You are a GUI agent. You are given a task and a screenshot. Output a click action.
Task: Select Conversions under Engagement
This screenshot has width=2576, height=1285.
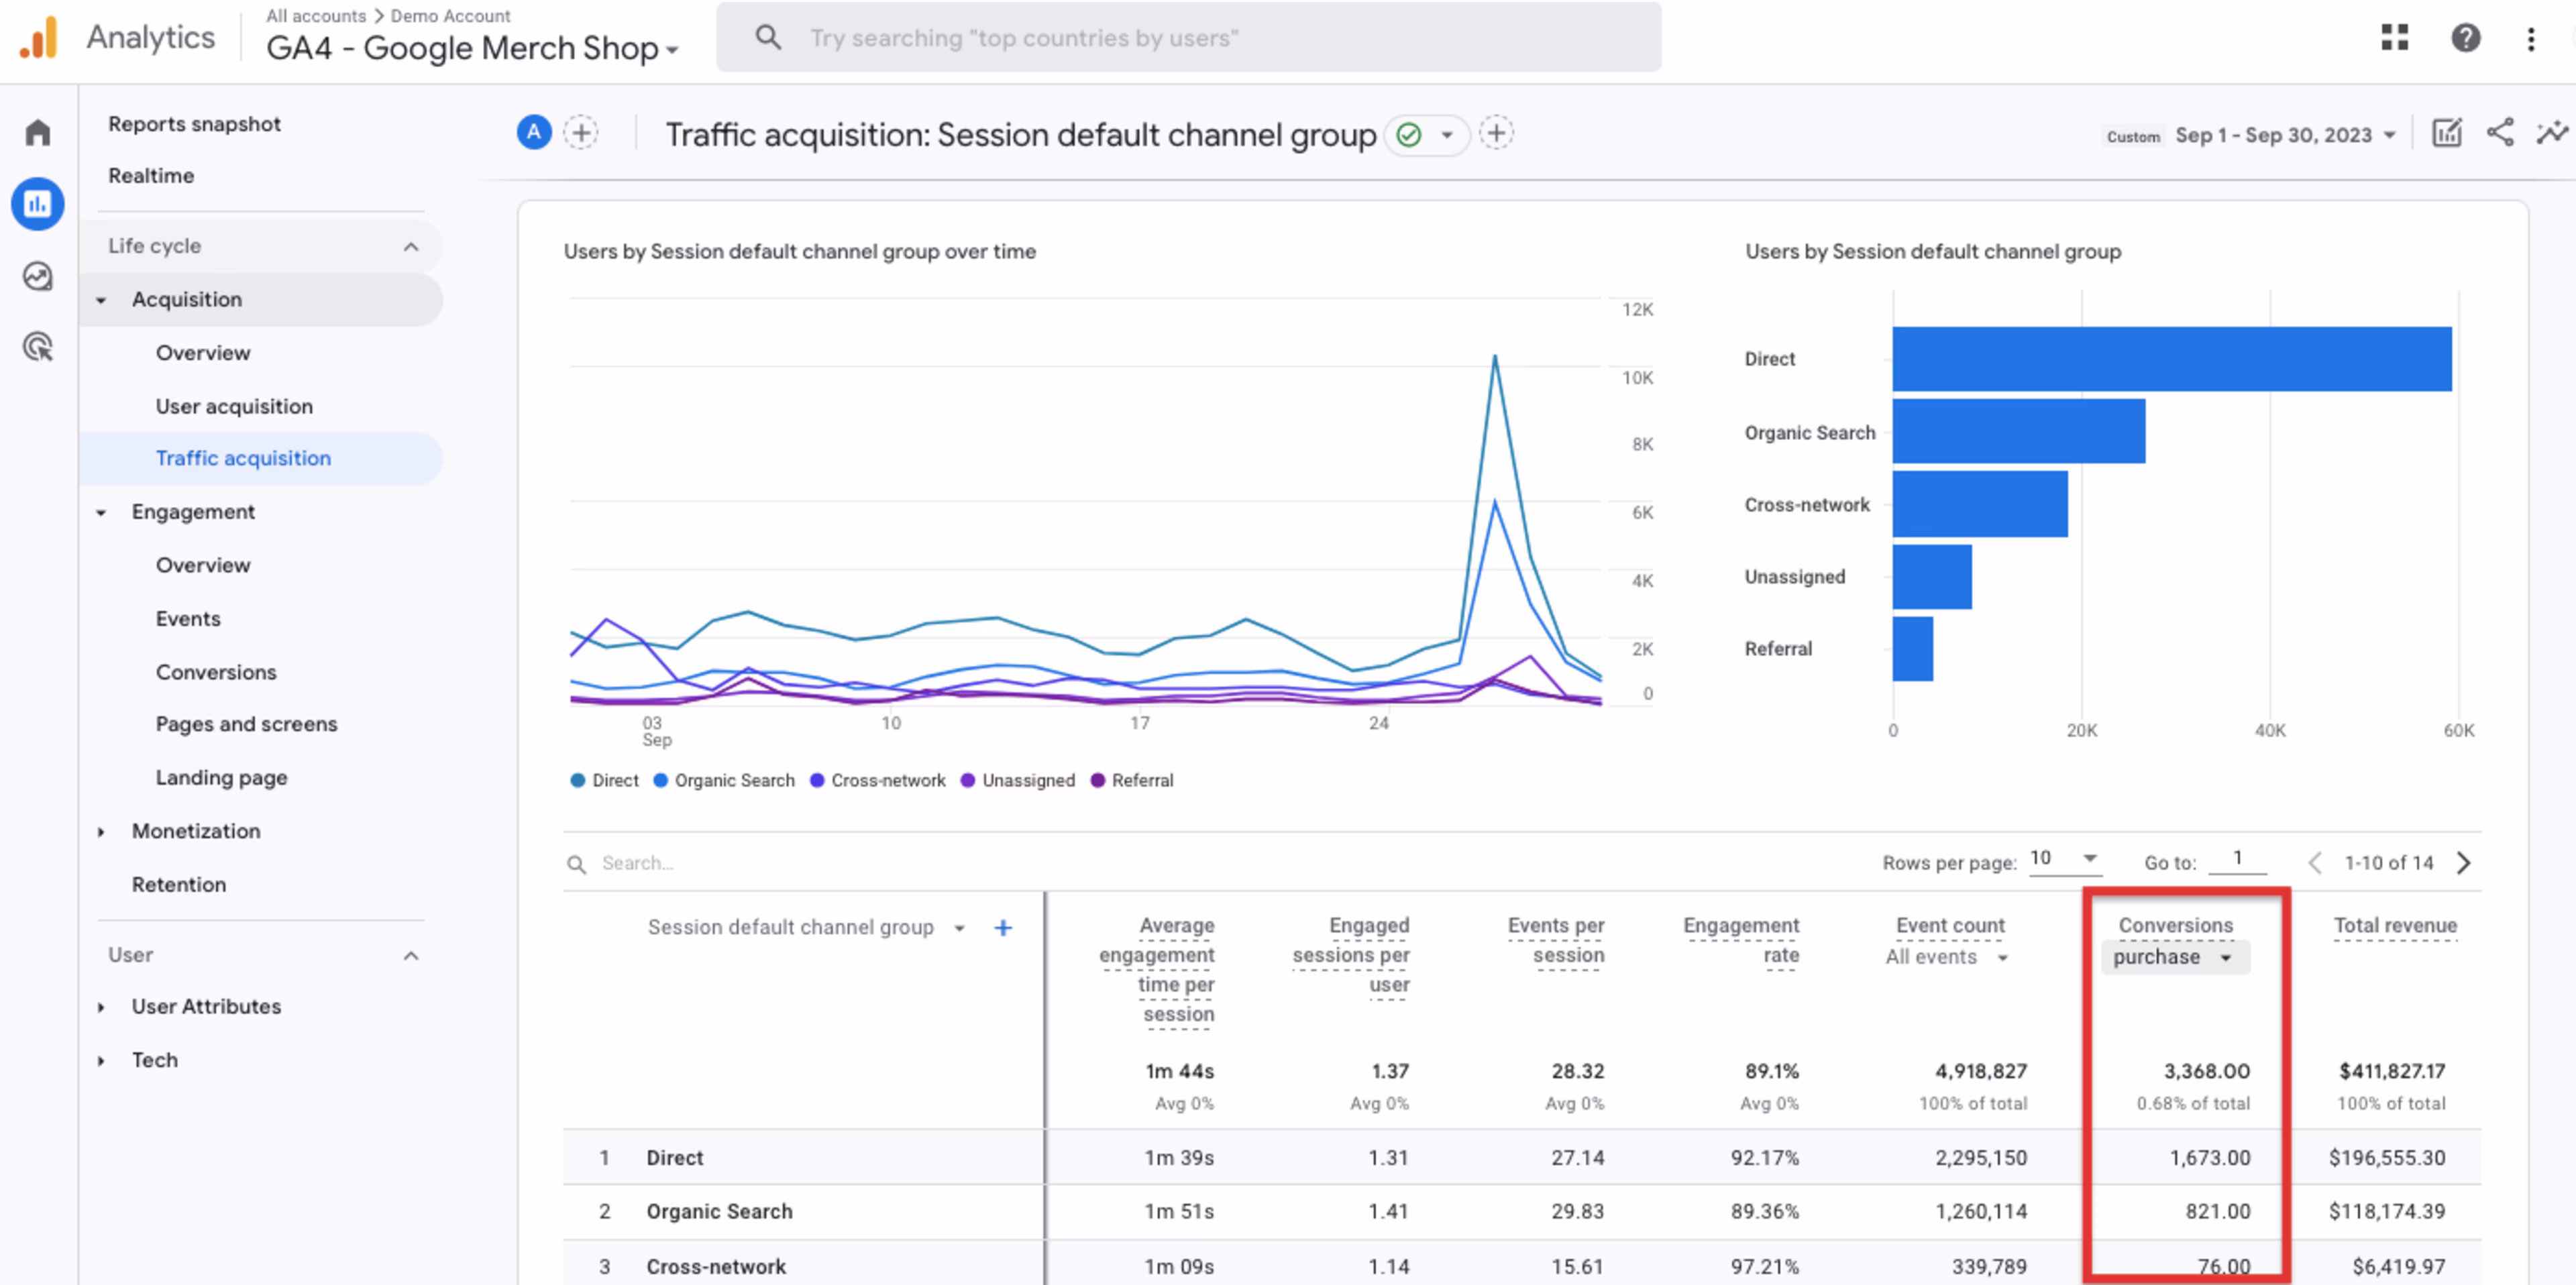click(216, 672)
